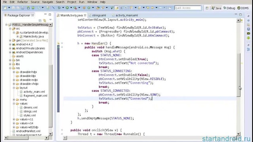Select the assets folder in the tree
The height and width of the screenshot is (142, 253).
pyautogui.click(x=20, y=56)
